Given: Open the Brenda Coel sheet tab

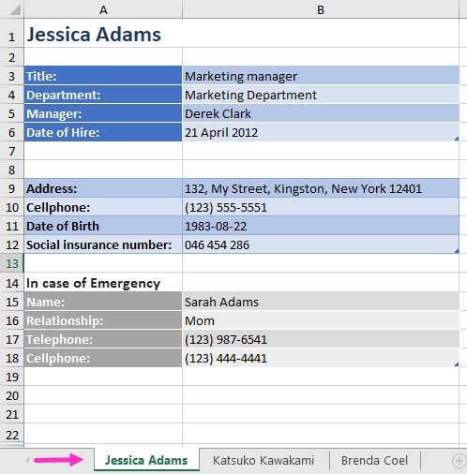Looking at the screenshot, I should [374, 460].
